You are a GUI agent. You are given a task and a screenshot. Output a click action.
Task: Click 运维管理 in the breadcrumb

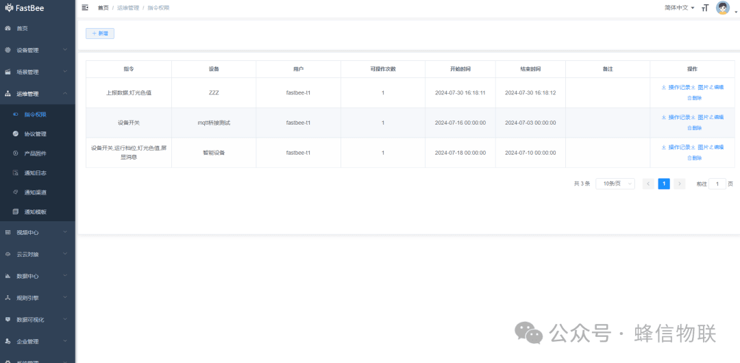[x=128, y=8]
